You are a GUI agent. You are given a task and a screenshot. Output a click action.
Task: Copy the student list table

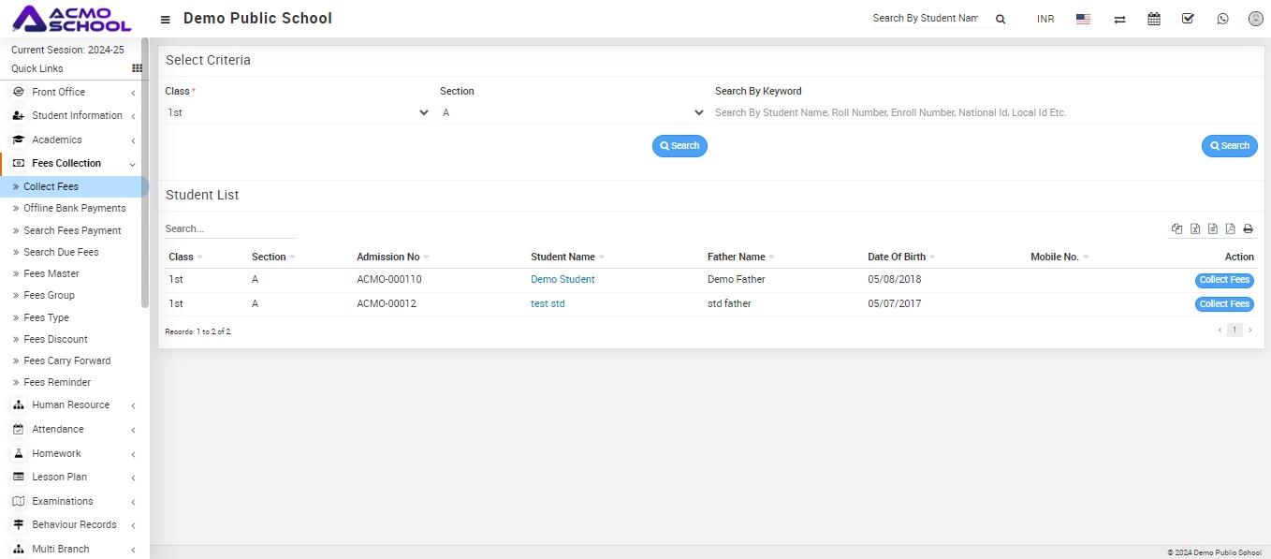[x=1177, y=229]
